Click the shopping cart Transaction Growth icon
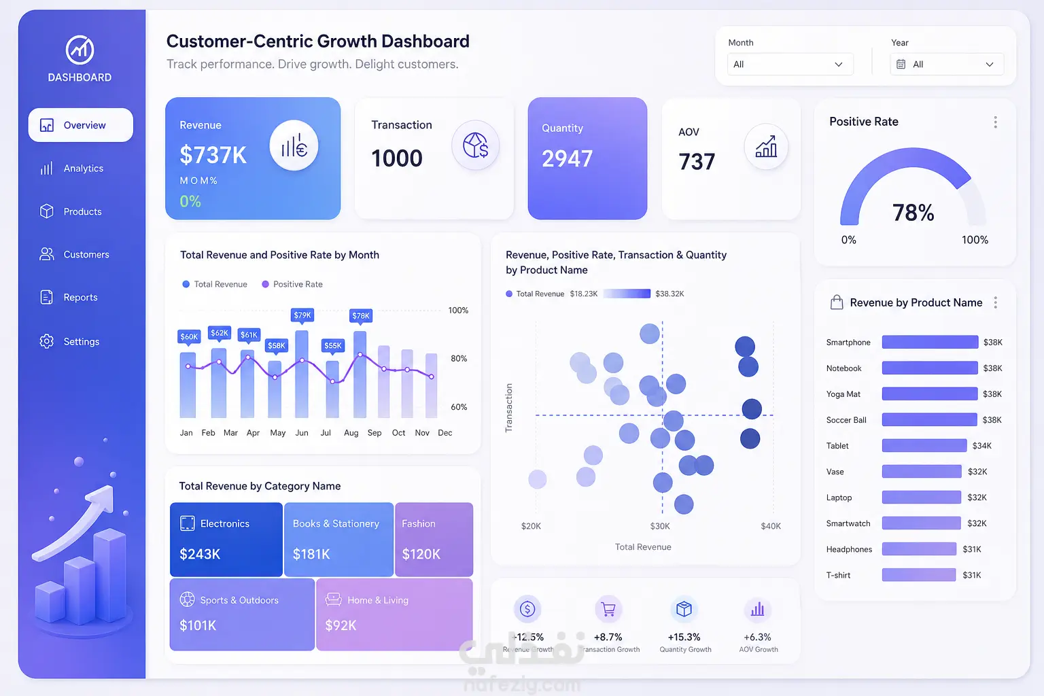1044x696 pixels. (608, 609)
